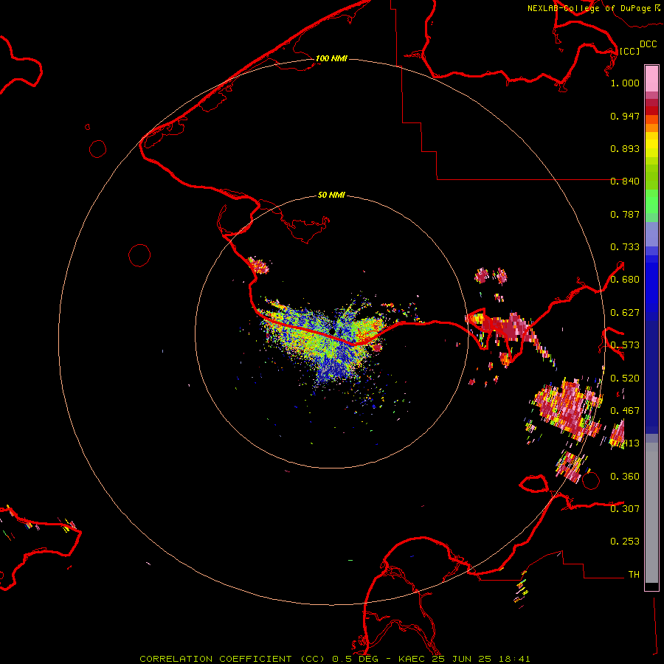
Task: Pick the light pink swatch beside 1.000
Action: click(x=651, y=79)
